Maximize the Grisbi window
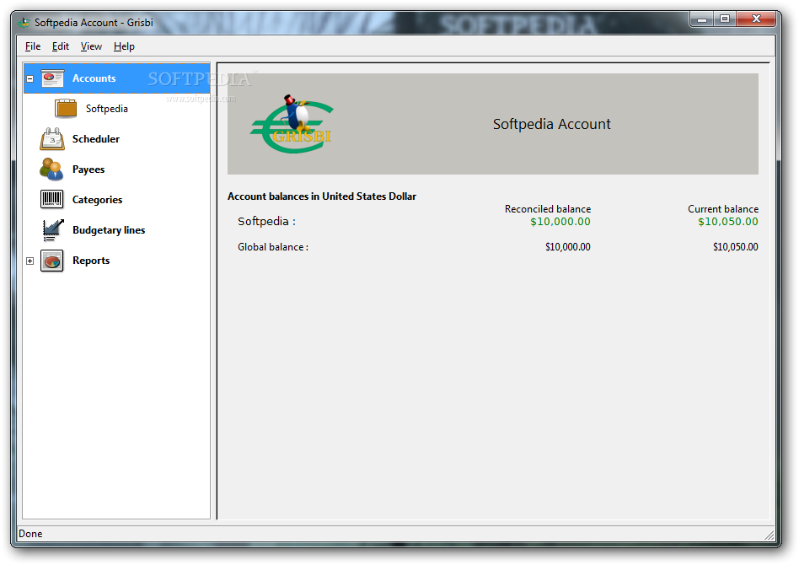 tap(725, 19)
